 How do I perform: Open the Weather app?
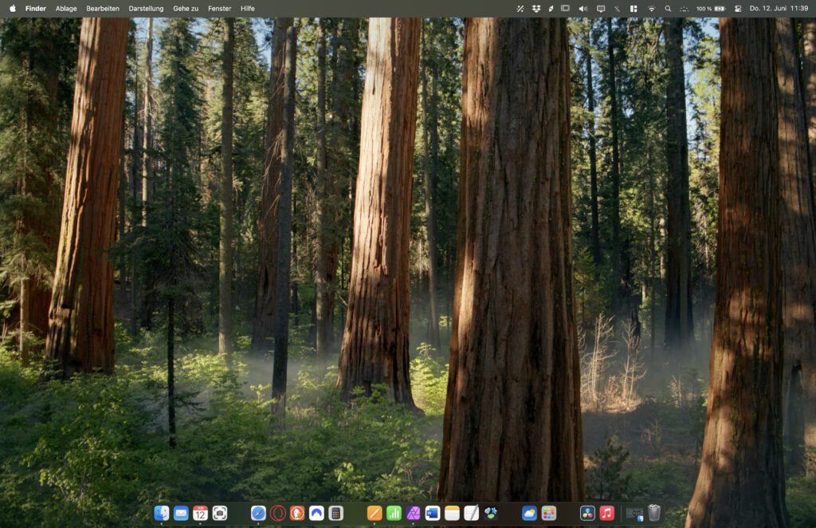[x=528, y=514]
